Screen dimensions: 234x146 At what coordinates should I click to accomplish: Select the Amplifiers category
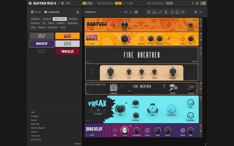[x=35, y=19]
